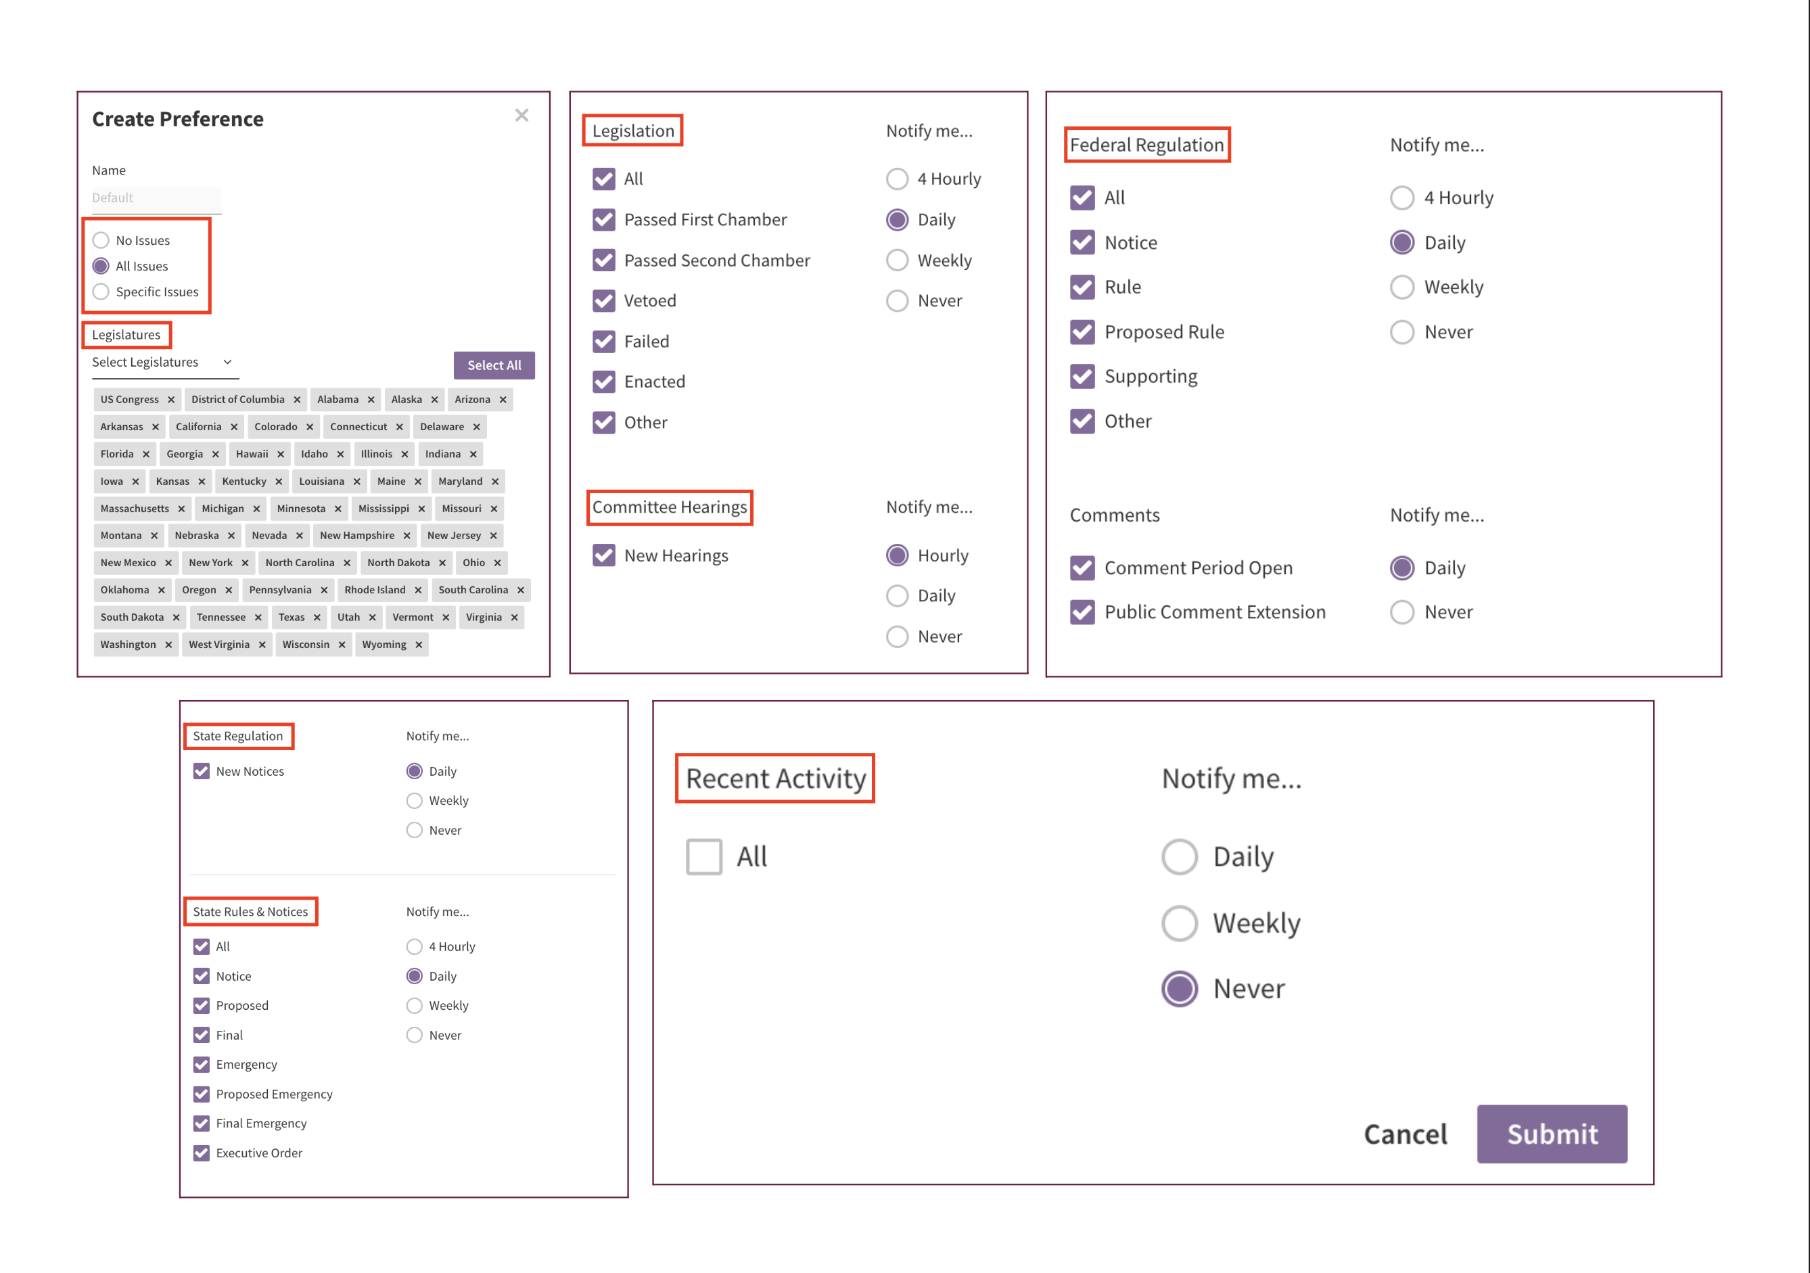
Task: Remove the Wyoming tag
Action: pos(419,645)
